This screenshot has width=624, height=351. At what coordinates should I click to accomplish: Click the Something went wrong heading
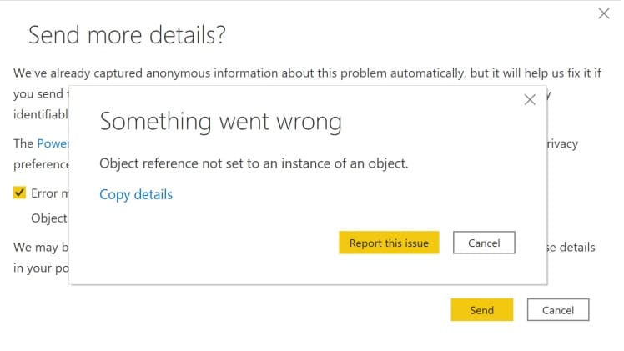point(220,122)
